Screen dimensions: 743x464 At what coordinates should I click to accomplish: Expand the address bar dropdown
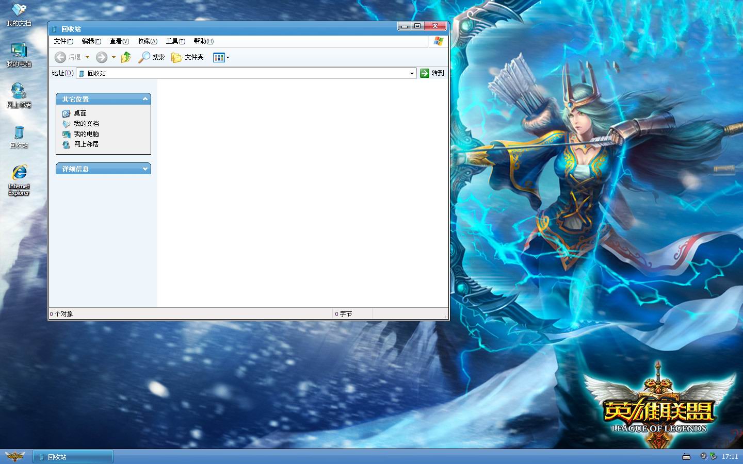click(x=412, y=73)
